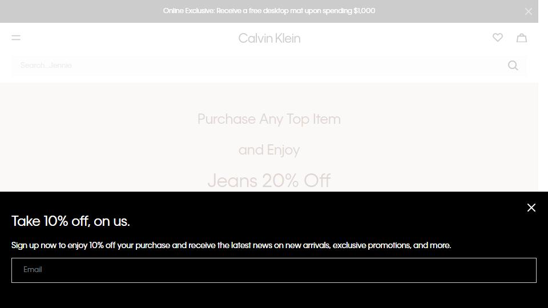Open the hamburger navigation menu
Viewport: 548px width, 308px height.
pos(16,38)
